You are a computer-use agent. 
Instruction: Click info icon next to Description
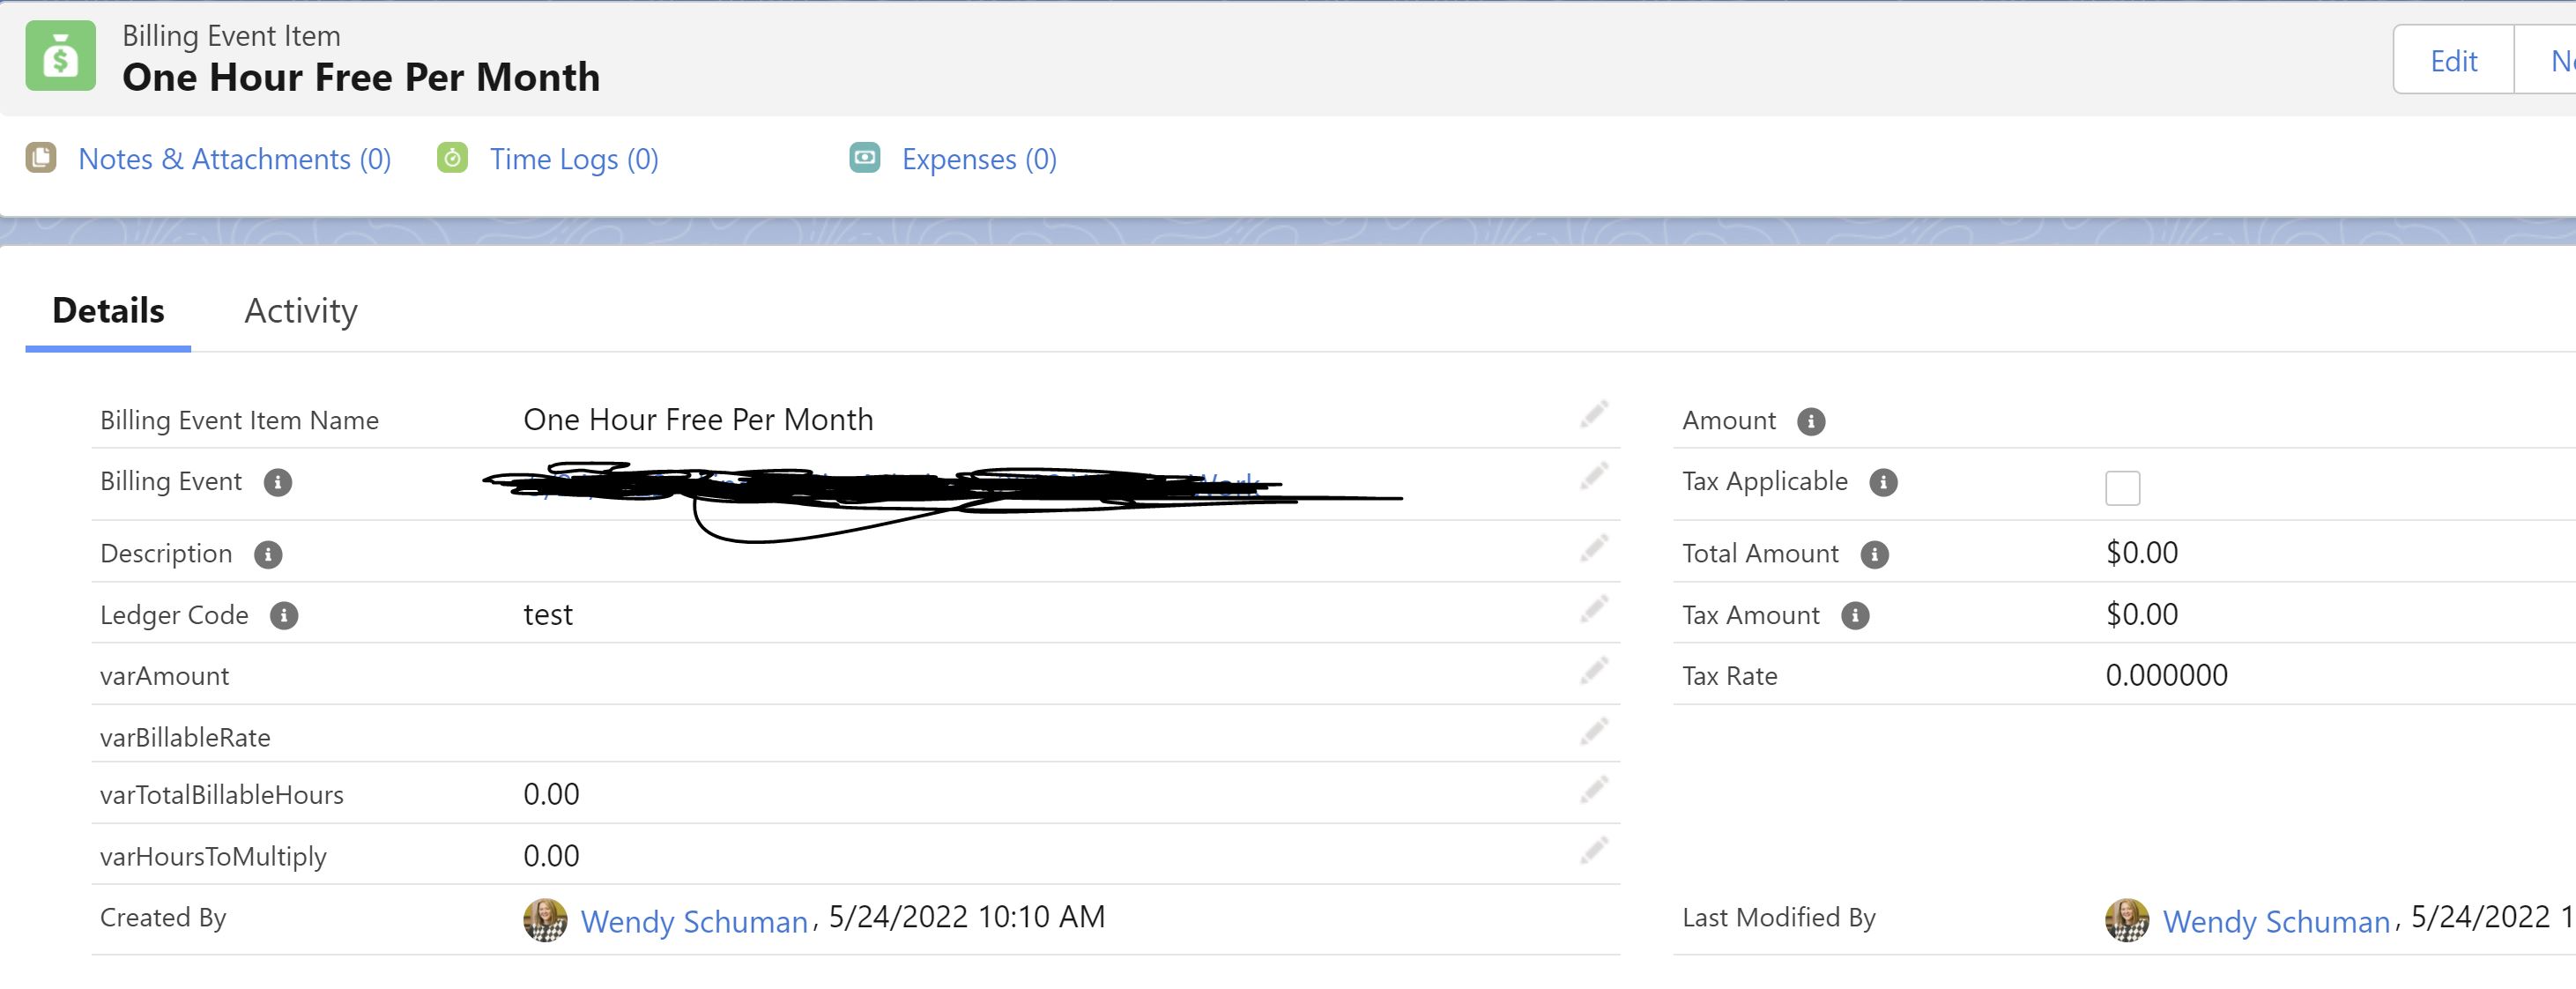pos(267,554)
